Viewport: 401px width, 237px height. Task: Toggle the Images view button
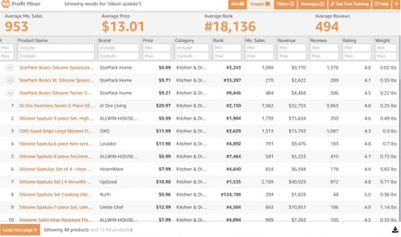(x=260, y=4)
